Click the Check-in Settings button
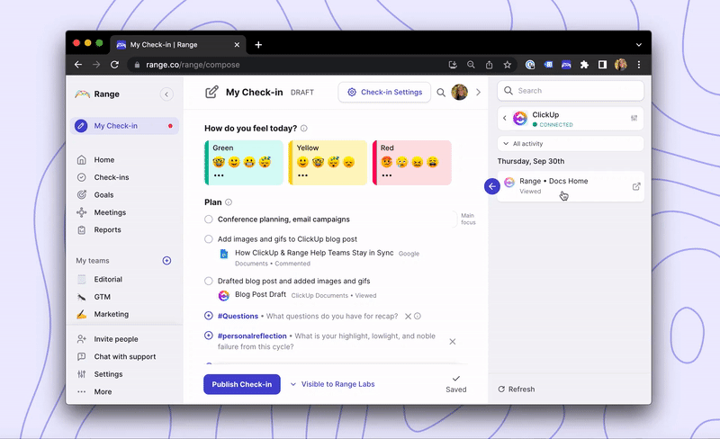The width and height of the screenshot is (720, 439). coord(384,92)
